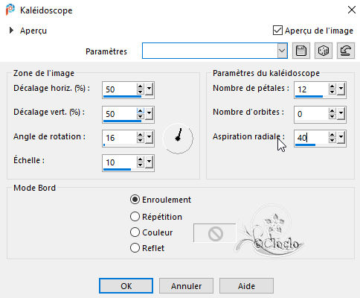Increase Nombre de pétales with up arrow
The width and height of the screenshot is (360, 298).
(332, 86)
